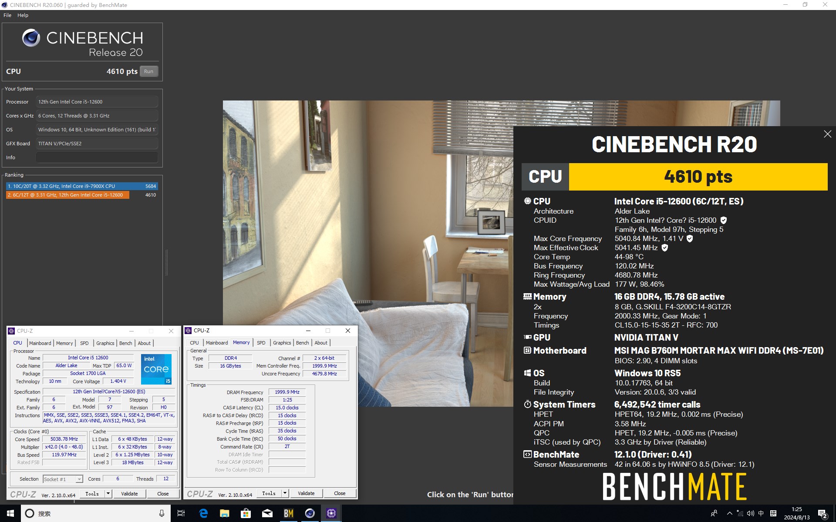This screenshot has height=522, width=836.
Task: Click shield icon beside Max Core Frequency
Action: click(x=690, y=239)
